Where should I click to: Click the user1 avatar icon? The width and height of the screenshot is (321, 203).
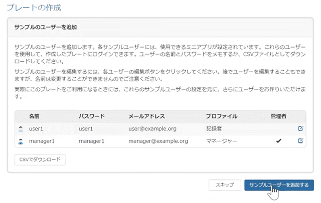(x=21, y=129)
